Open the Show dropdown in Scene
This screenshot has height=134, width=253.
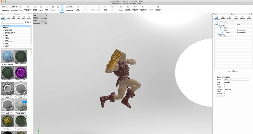222,22
